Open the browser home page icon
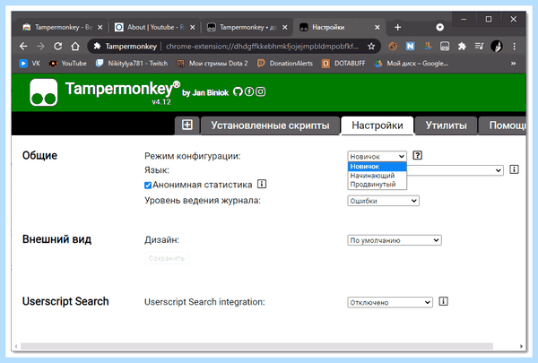 75,47
